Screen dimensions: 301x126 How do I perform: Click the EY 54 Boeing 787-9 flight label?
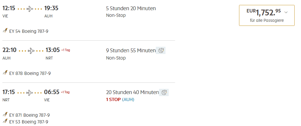pos(29,31)
